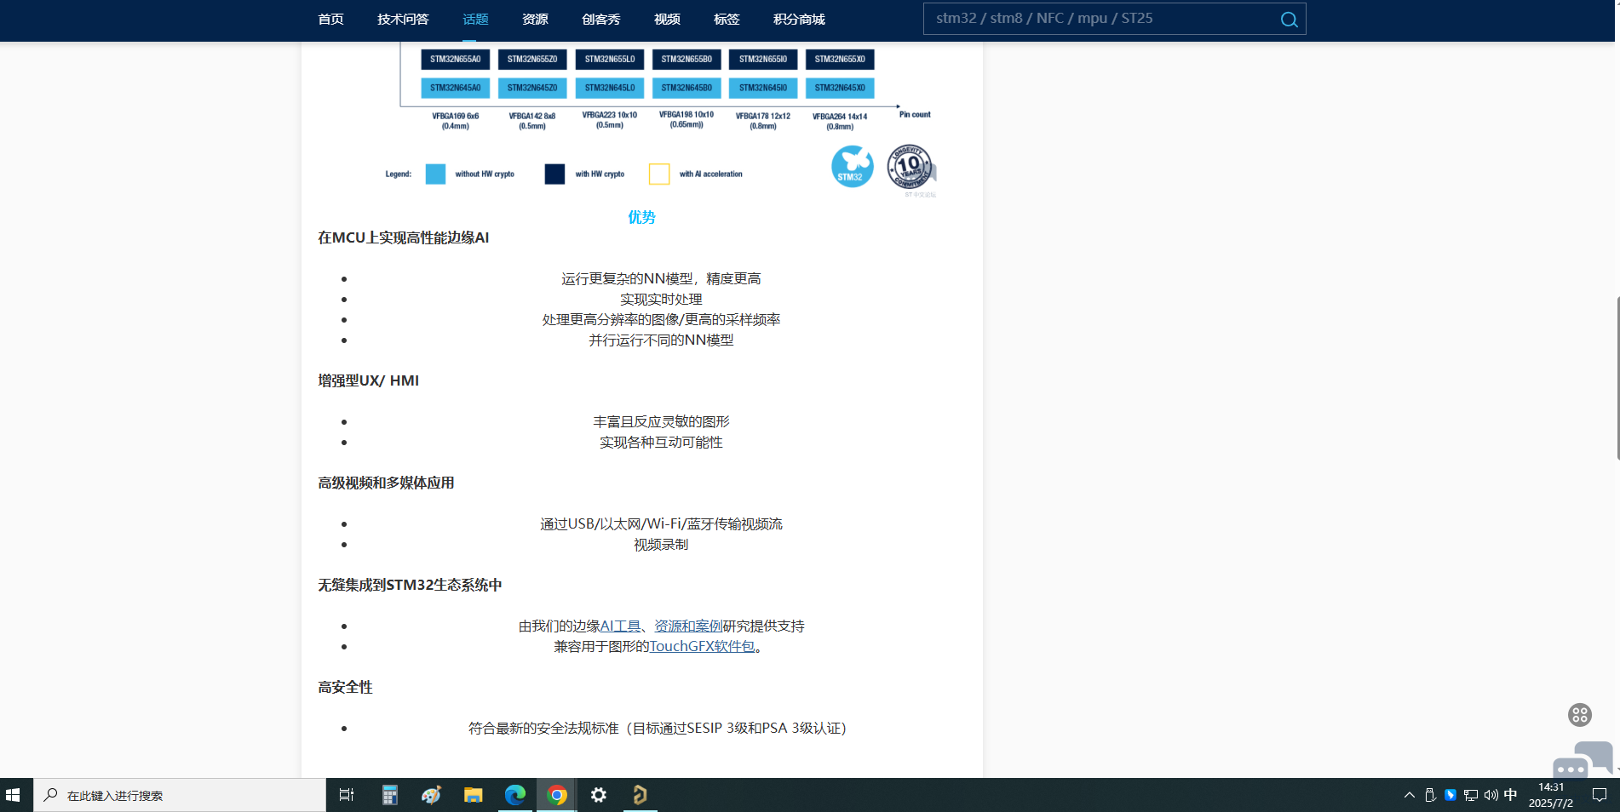The image size is (1620, 812).
Task: Click the yellow-outlined AI acceleration swatch
Action: pos(659,174)
